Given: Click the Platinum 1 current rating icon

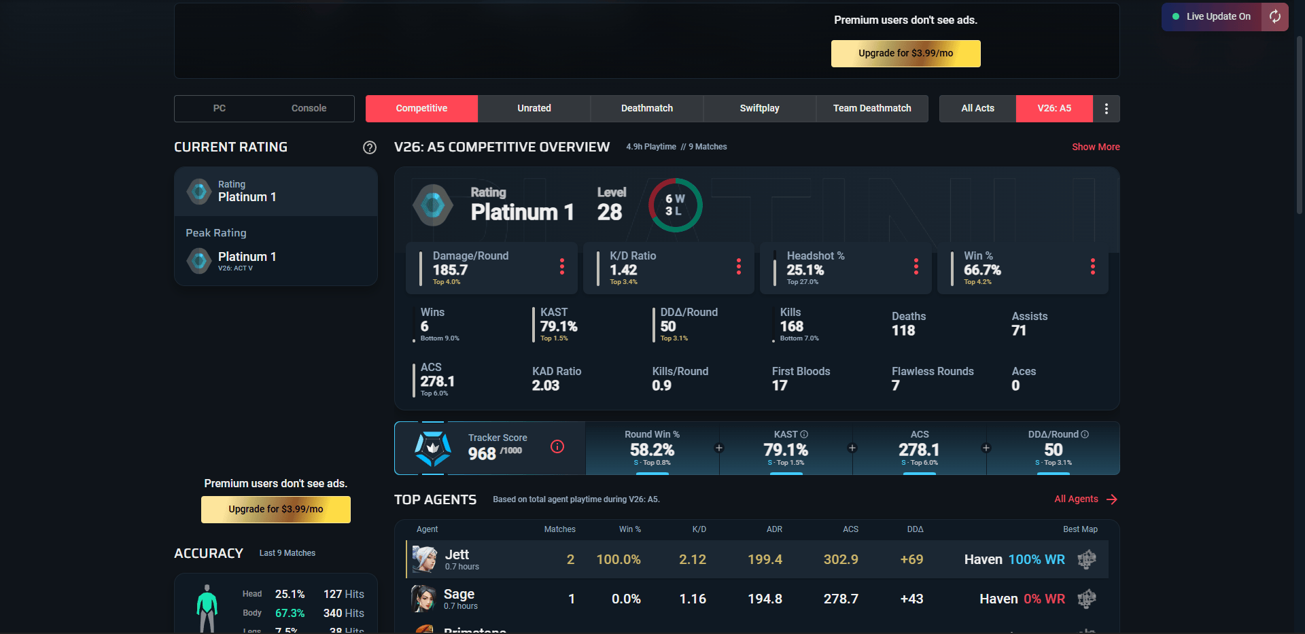Looking at the screenshot, I should click(199, 192).
